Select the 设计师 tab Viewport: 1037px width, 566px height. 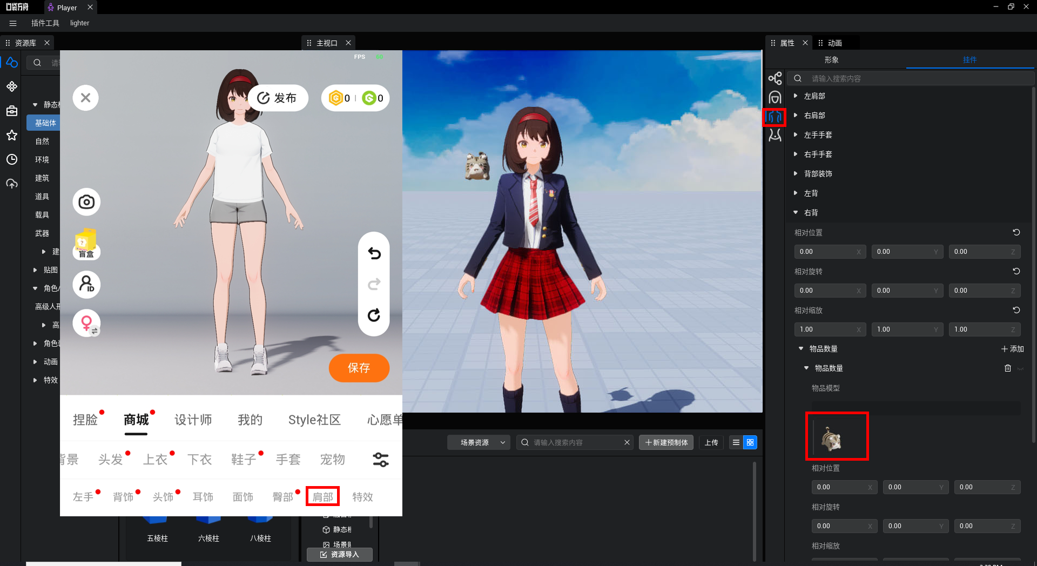tap(193, 420)
